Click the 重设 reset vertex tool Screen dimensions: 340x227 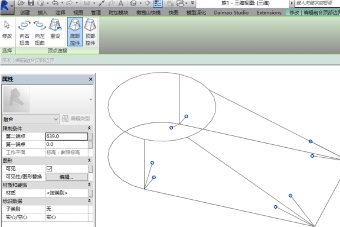(55, 29)
